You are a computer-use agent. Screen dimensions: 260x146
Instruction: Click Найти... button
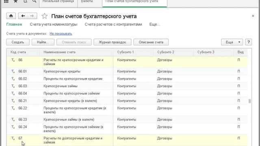[43, 42]
